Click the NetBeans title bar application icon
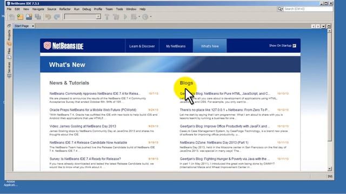Image resolution: width=346 pixels, height=194 pixels. (9, 4)
